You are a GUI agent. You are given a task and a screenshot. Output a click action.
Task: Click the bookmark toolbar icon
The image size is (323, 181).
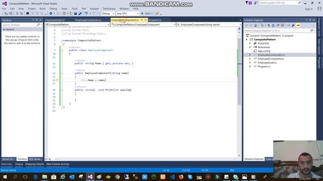click(x=28, y=14)
